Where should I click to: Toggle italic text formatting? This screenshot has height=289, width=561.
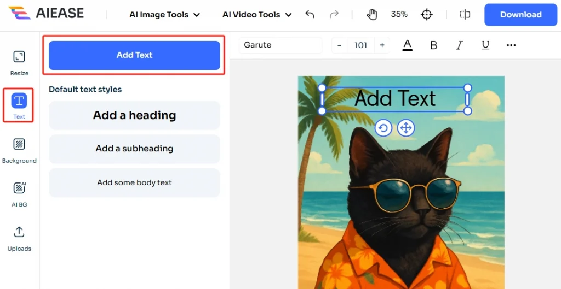460,45
